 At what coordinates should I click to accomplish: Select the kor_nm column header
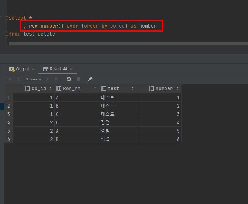pyautogui.click(x=77, y=89)
